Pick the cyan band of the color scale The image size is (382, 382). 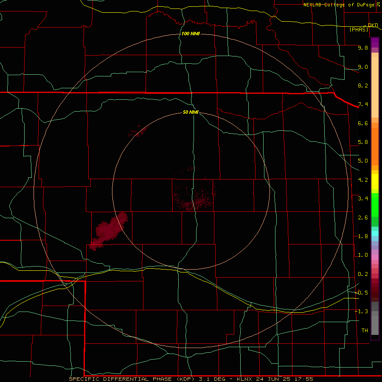pos(375,233)
